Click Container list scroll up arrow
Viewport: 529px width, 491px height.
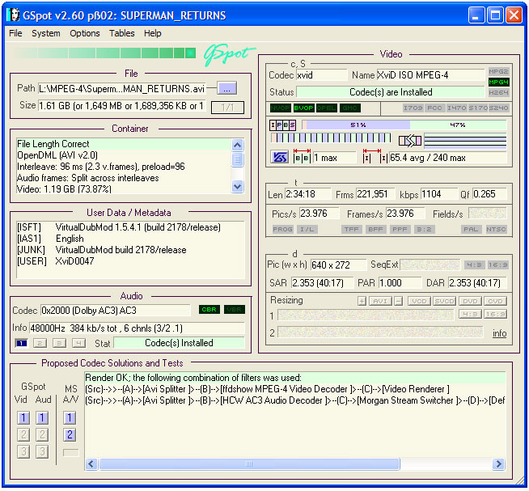pos(238,146)
